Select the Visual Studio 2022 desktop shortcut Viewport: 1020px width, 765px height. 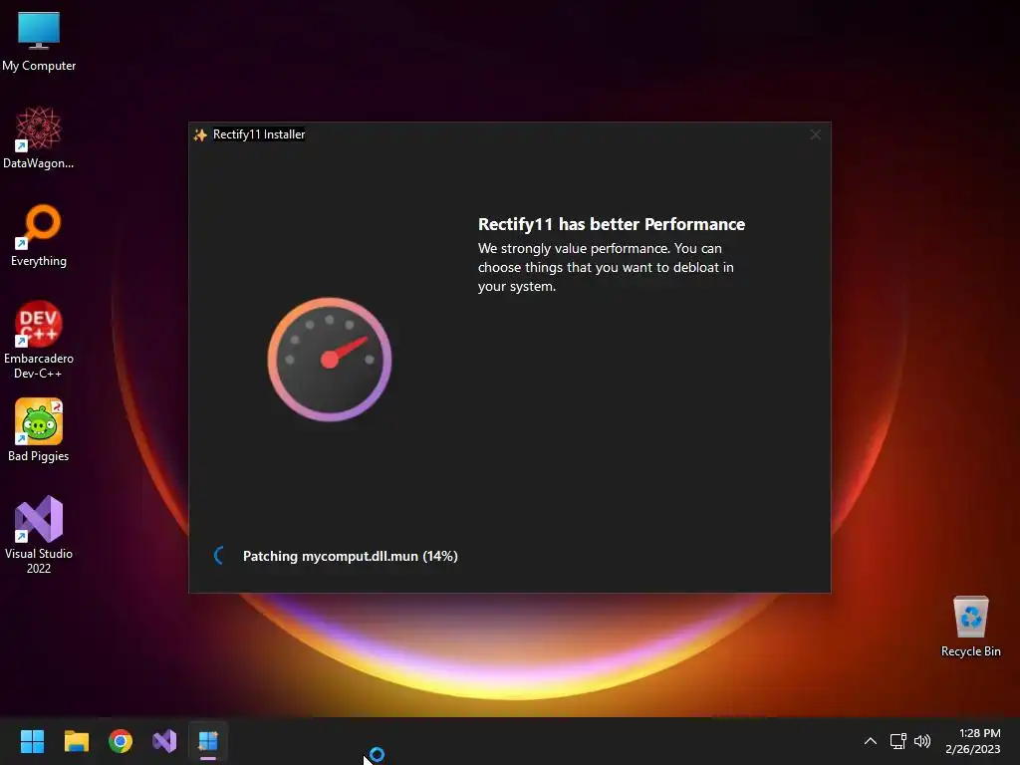point(39,535)
